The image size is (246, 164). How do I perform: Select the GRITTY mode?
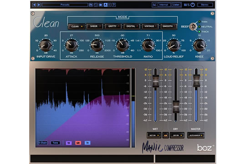pyautogui.click(x=113, y=26)
